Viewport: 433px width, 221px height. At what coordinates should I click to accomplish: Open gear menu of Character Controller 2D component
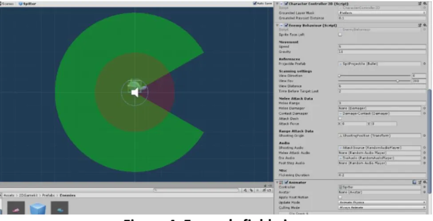(425, 4)
